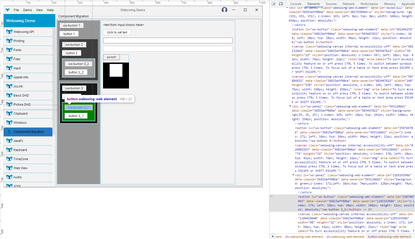Click the butterfly icon beside Webswing API
This screenshot has width=415, height=239.
tap(9, 32)
